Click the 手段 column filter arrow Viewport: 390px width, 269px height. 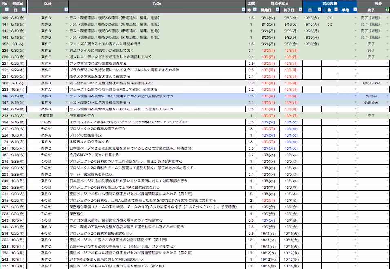click(x=355, y=9)
